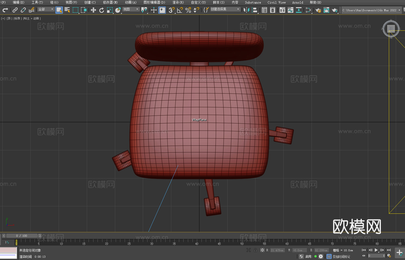Click the Redo arrow icon
405x260 pixels.
point(5,10)
